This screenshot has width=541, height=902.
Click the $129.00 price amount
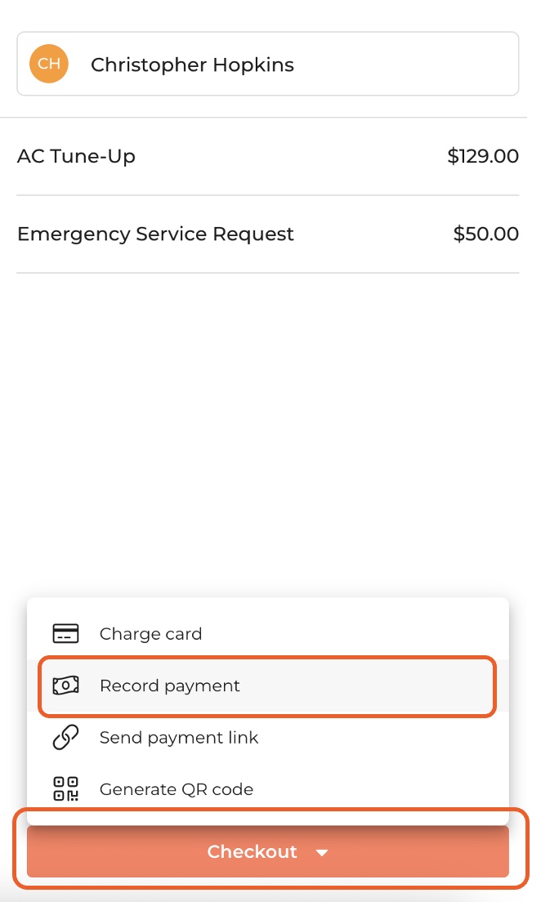click(482, 156)
